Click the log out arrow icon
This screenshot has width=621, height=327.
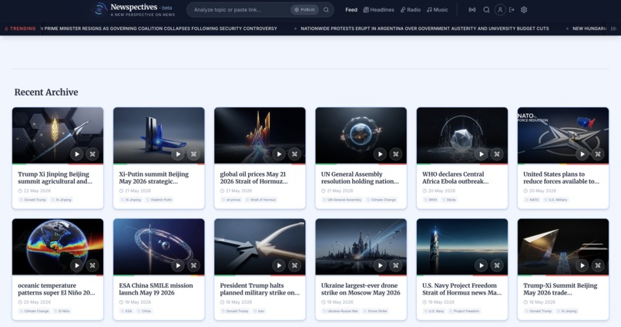(x=512, y=10)
